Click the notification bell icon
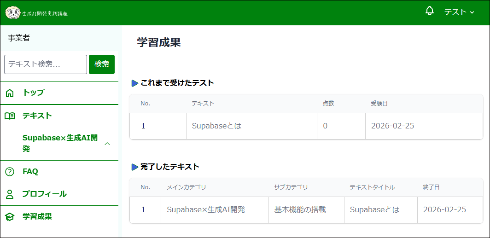Viewport: 490px width, 238px height. click(430, 11)
